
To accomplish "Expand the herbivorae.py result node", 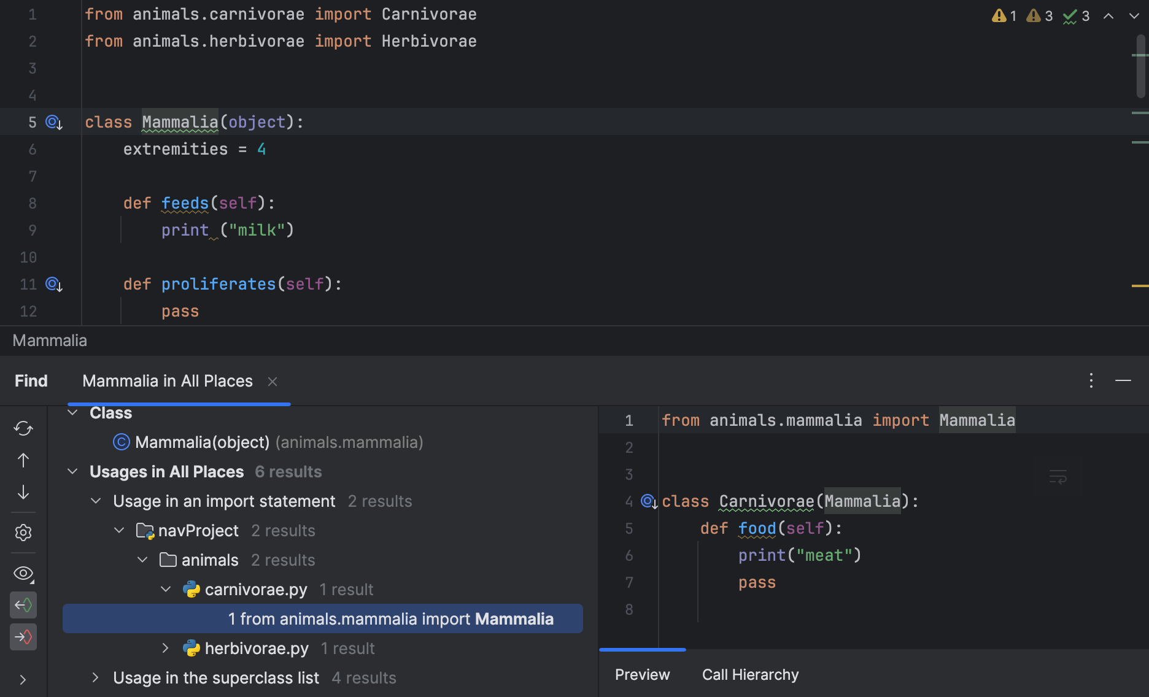I will tap(164, 648).
